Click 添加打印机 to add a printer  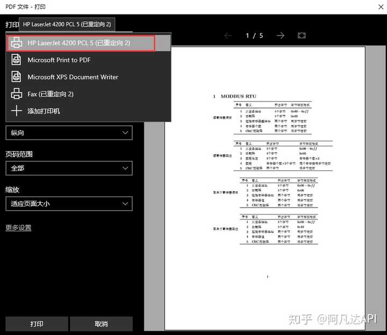pyautogui.click(x=88, y=111)
